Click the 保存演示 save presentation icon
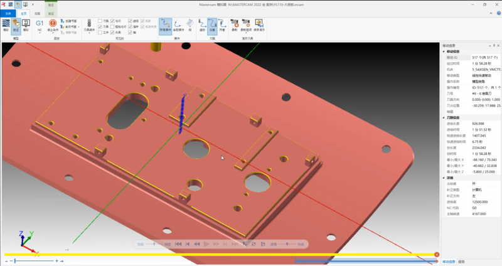Image resolution: width=502 pixels, height=266 pixels. 259,26
